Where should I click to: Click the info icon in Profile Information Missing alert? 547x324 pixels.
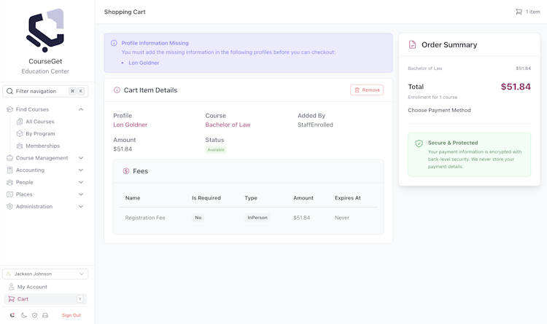click(114, 43)
